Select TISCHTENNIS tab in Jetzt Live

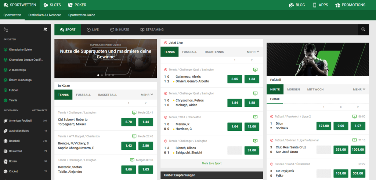(x=214, y=52)
